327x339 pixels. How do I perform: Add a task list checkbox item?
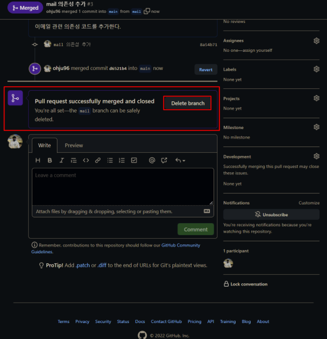click(134, 160)
